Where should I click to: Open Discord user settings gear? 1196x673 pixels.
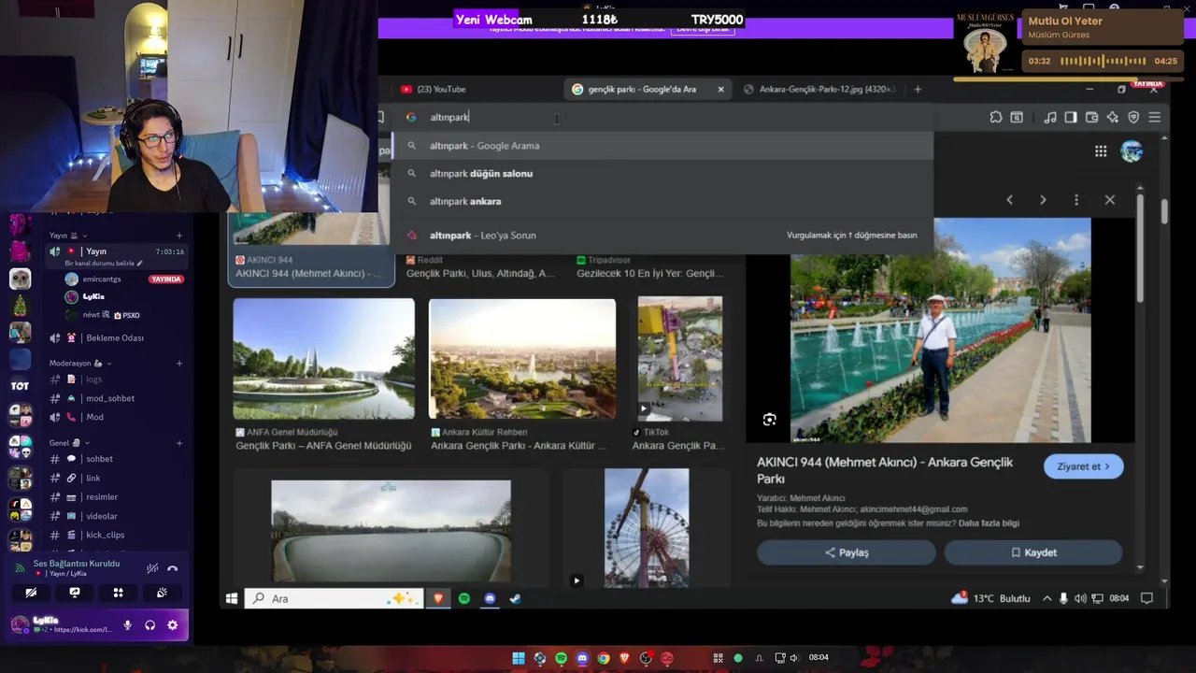tap(172, 625)
